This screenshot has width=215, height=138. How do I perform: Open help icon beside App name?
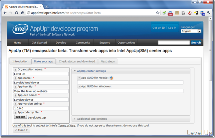pyautogui.click(x=15, y=78)
